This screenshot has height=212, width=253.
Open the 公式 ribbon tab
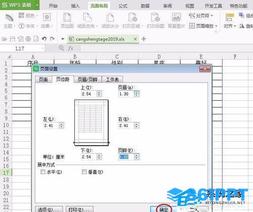point(122,6)
